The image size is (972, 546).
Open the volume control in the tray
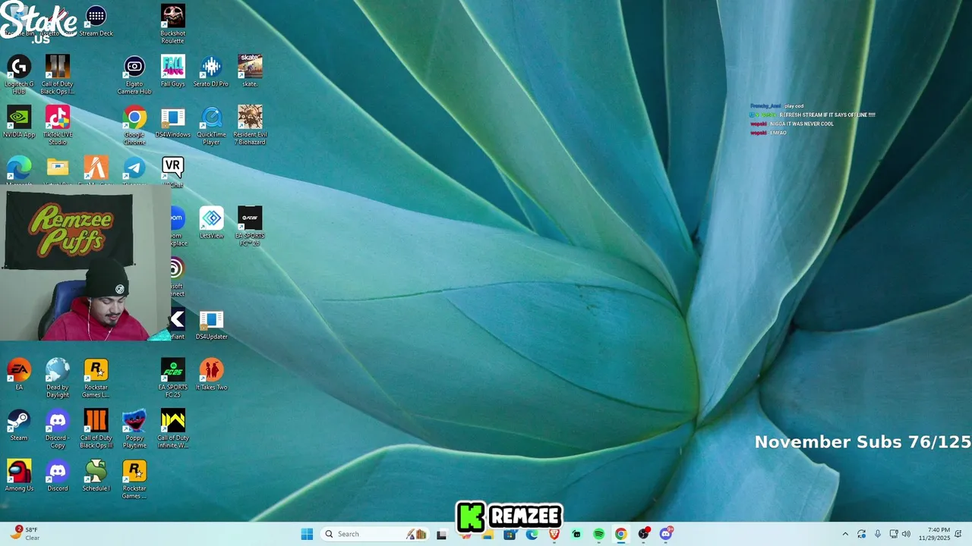tap(906, 534)
